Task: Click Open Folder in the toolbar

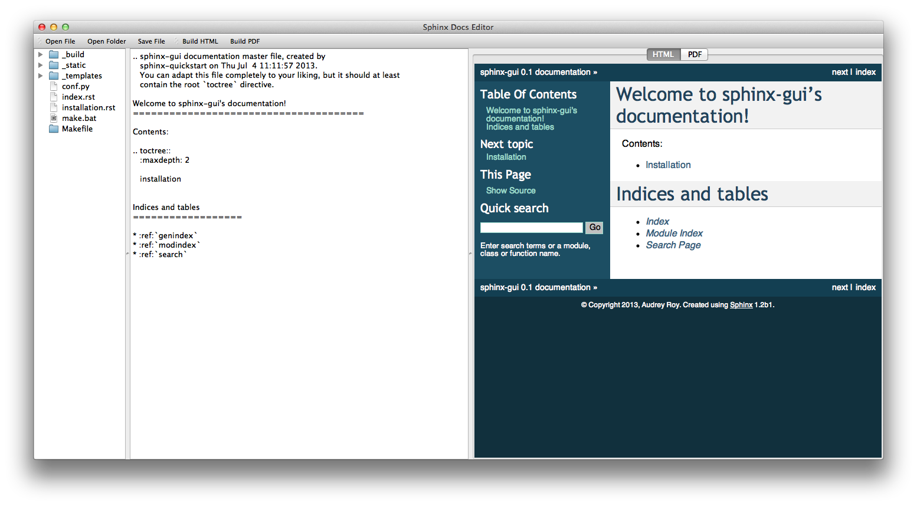Action: click(x=107, y=41)
